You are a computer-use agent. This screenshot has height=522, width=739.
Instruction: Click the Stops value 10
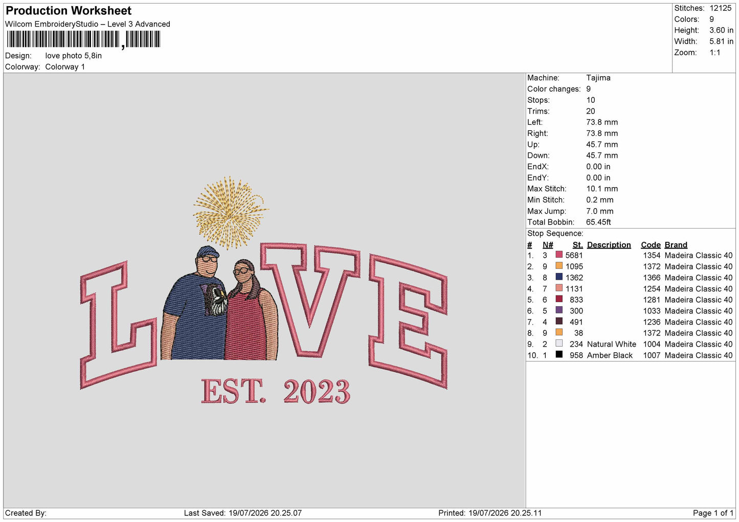(x=591, y=100)
